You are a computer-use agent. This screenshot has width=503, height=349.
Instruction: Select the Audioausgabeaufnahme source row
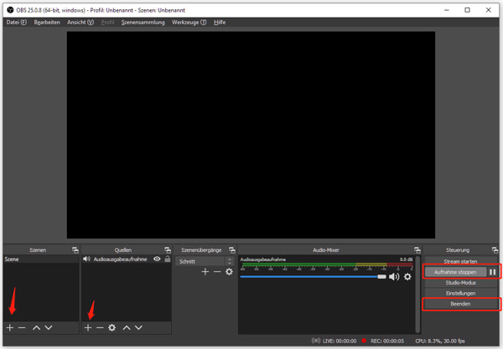[x=127, y=259]
